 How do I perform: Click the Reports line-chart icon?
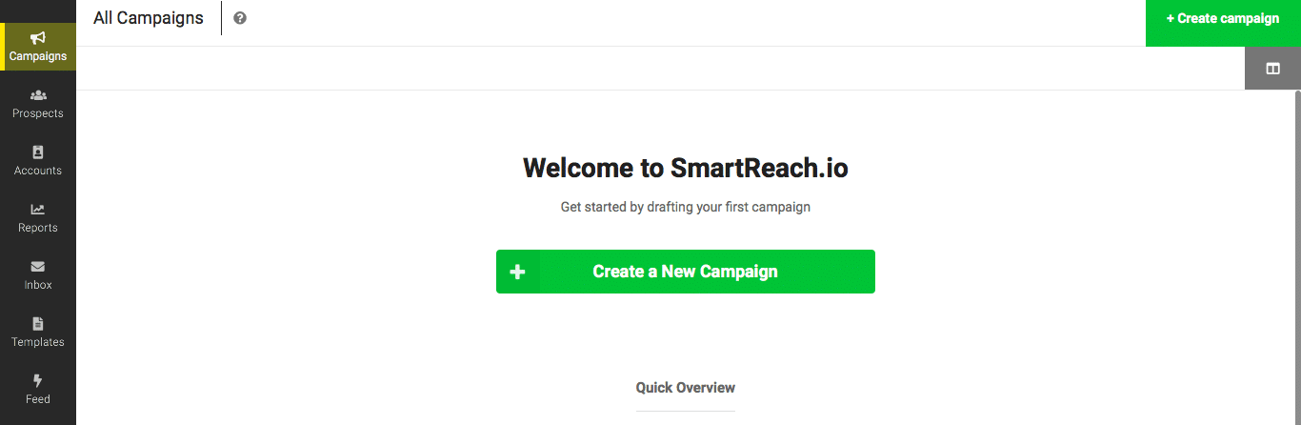(38, 210)
